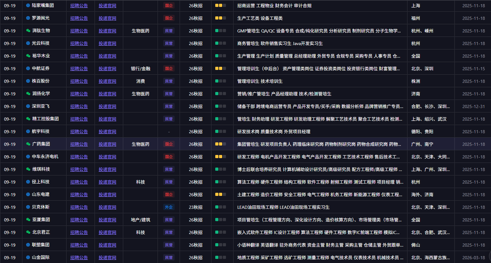Open 投递官网 link for 贝克休斯
Viewport: 491px width, 263px height.
pyautogui.click(x=107, y=207)
